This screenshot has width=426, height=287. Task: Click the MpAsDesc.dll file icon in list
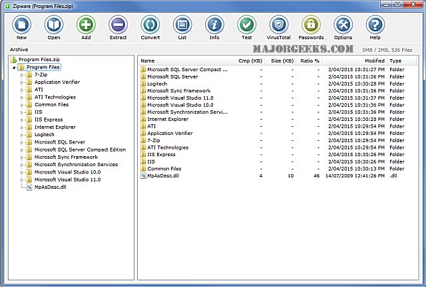[x=143, y=176]
